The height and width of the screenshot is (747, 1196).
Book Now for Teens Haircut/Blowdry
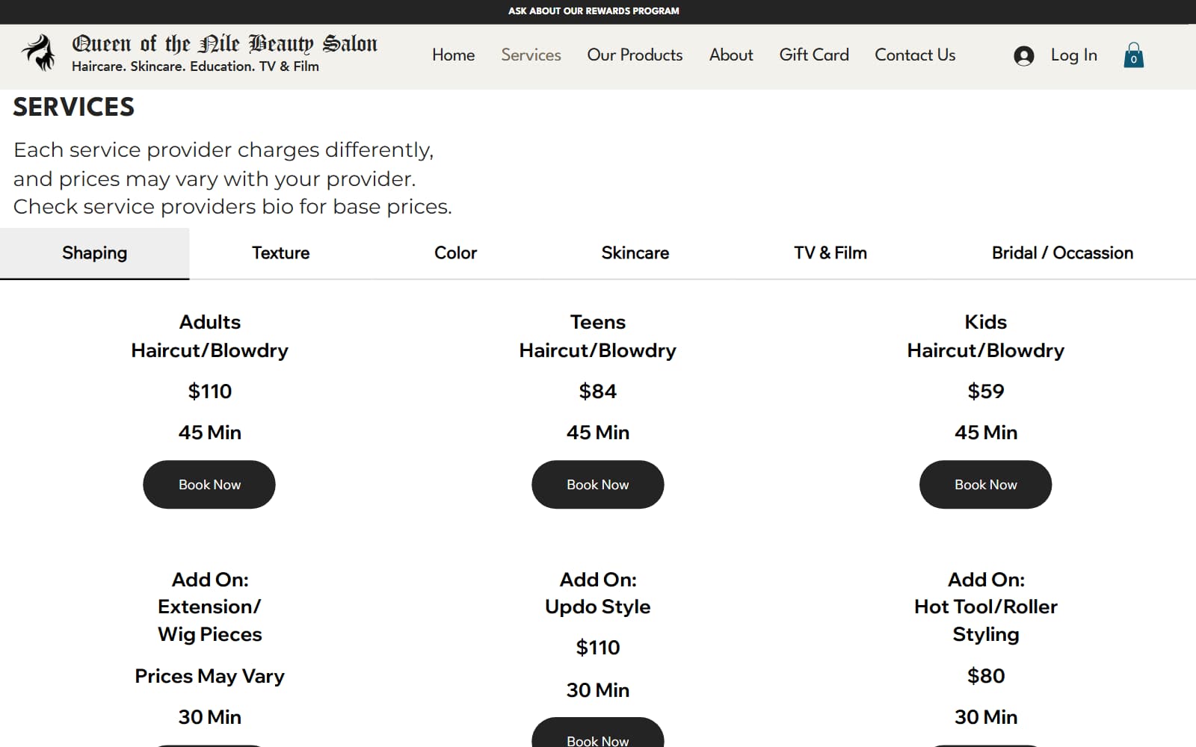pos(598,485)
